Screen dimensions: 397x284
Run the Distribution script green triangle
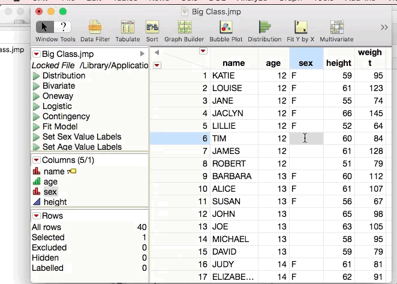coord(36,76)
